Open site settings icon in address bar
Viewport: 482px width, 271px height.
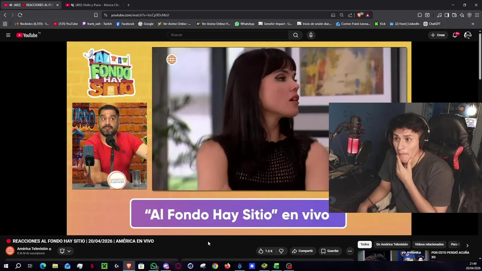tap(105, 15)
